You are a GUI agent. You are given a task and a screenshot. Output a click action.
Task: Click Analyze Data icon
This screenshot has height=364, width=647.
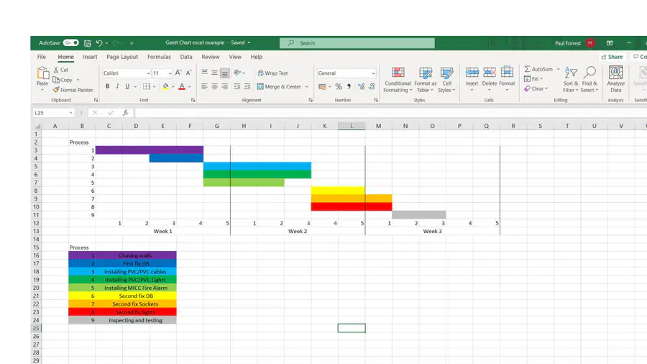615,73
